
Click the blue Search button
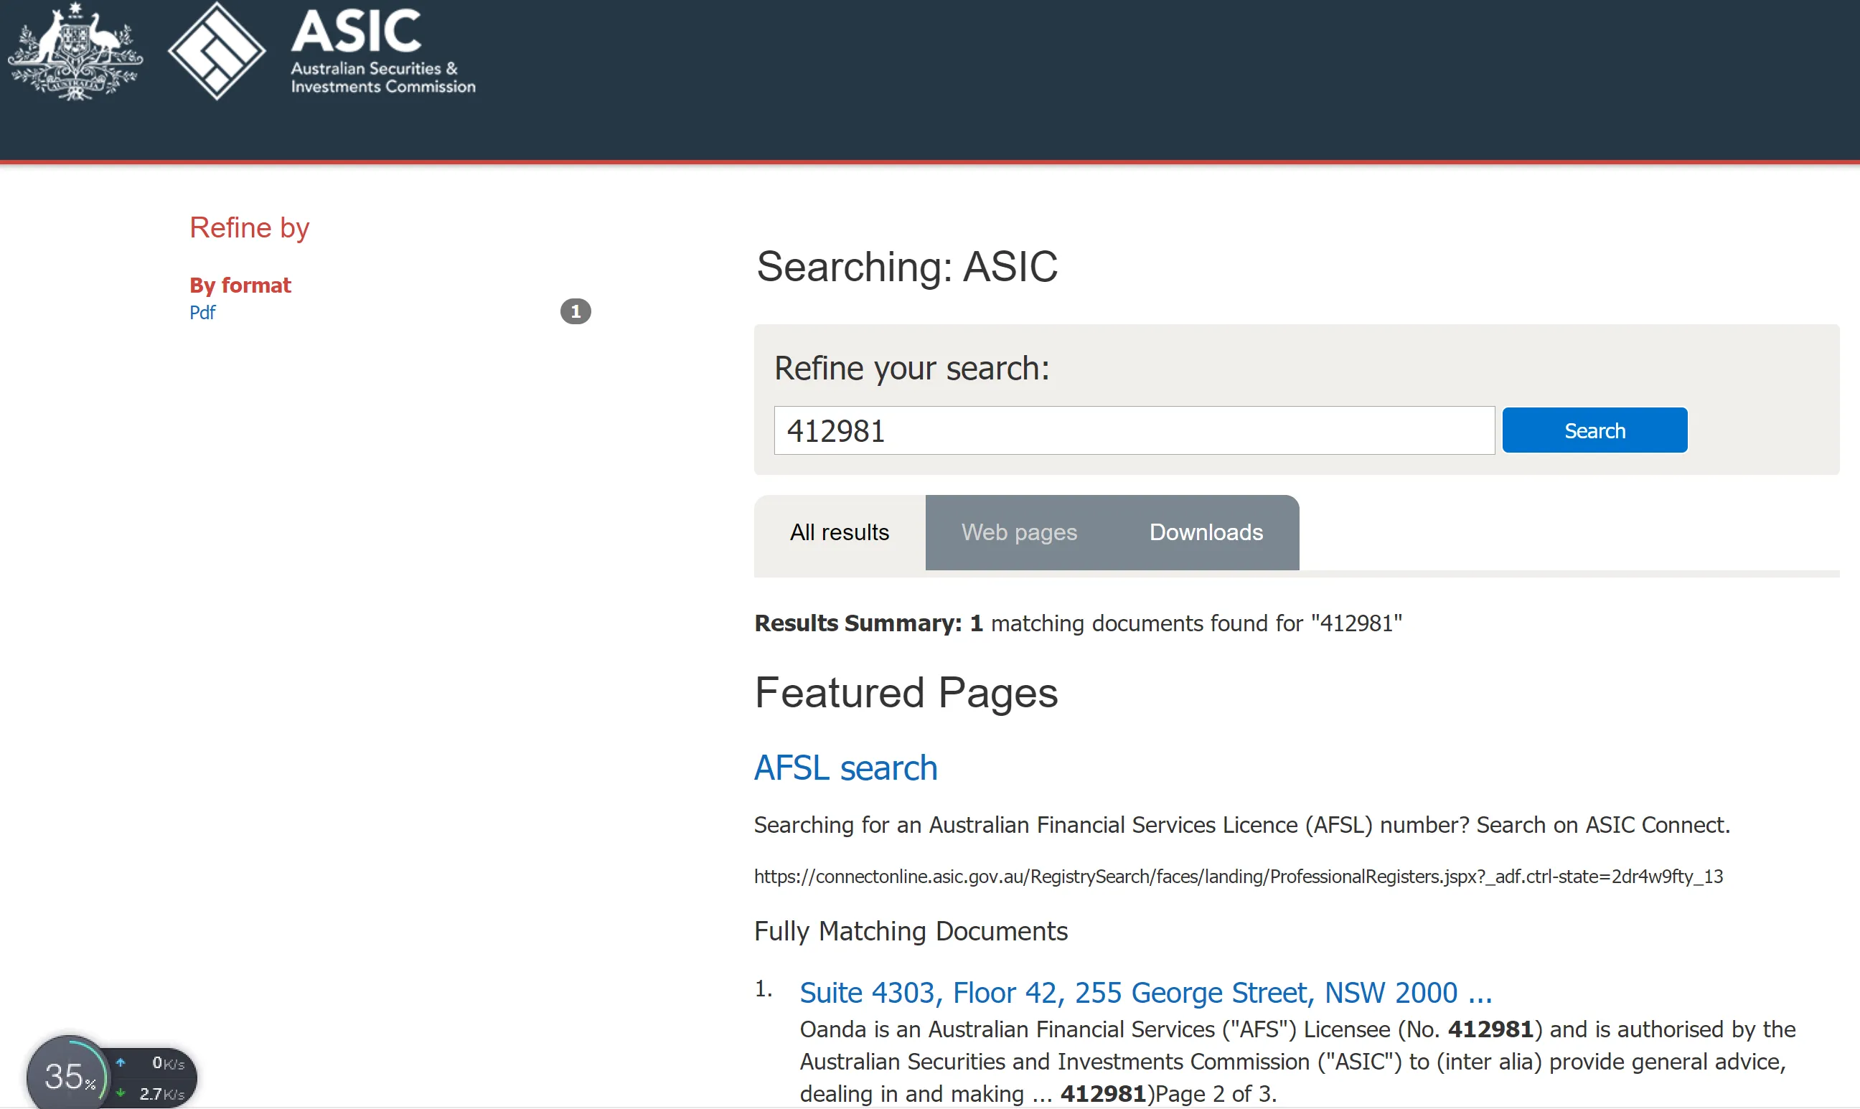click(x=1594, y=430)
